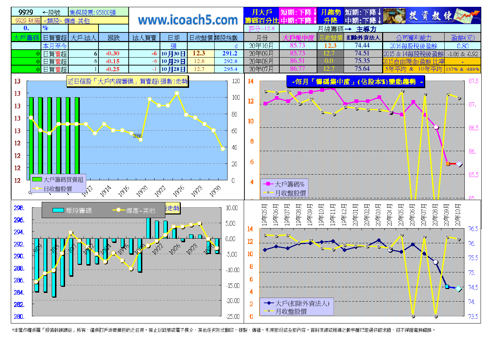Viewport: 491px width, 348px height.
Task: Select the 大戶·法人 column header
Action: [83, 37]
